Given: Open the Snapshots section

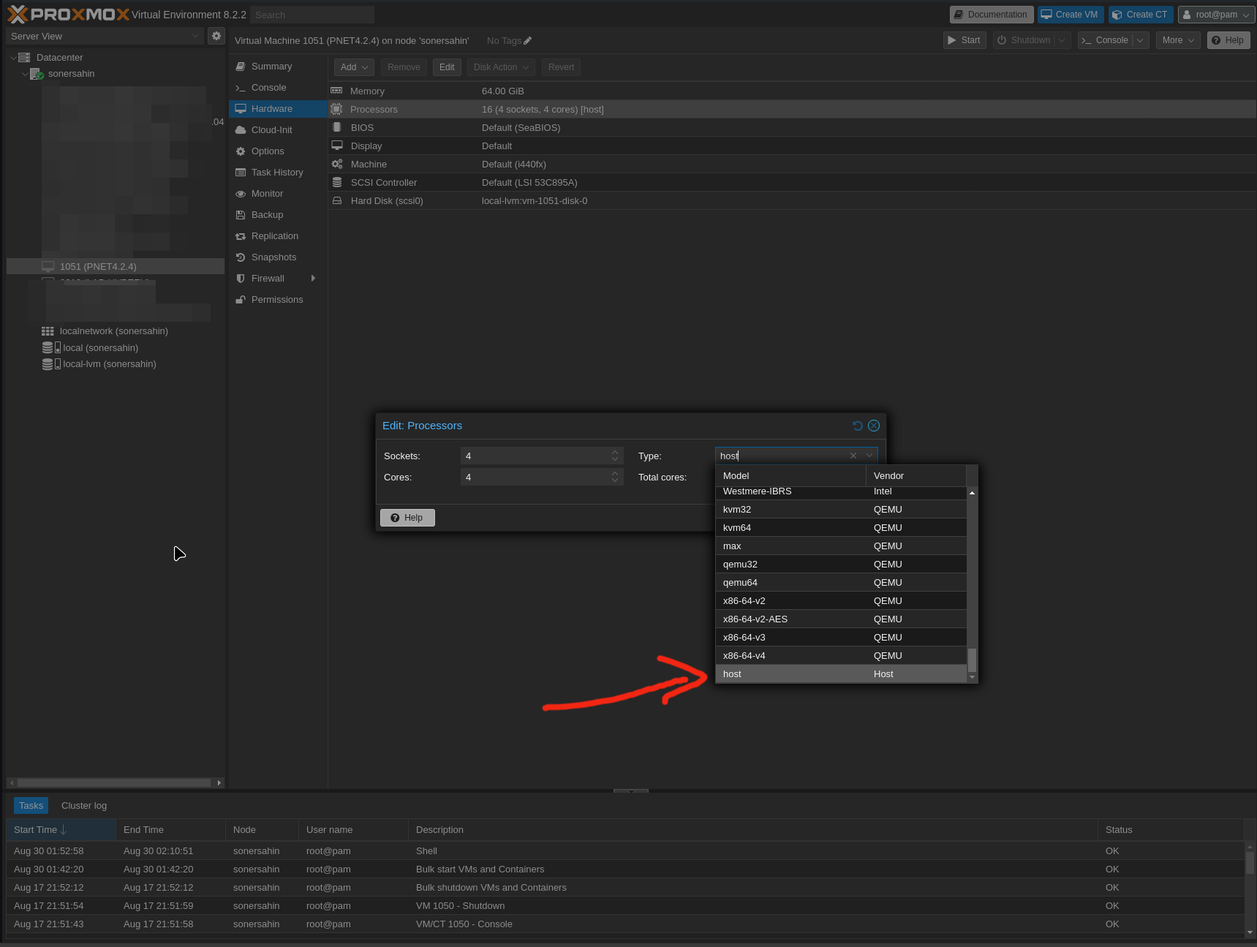Looking at the screenshot, I should 273,257.
